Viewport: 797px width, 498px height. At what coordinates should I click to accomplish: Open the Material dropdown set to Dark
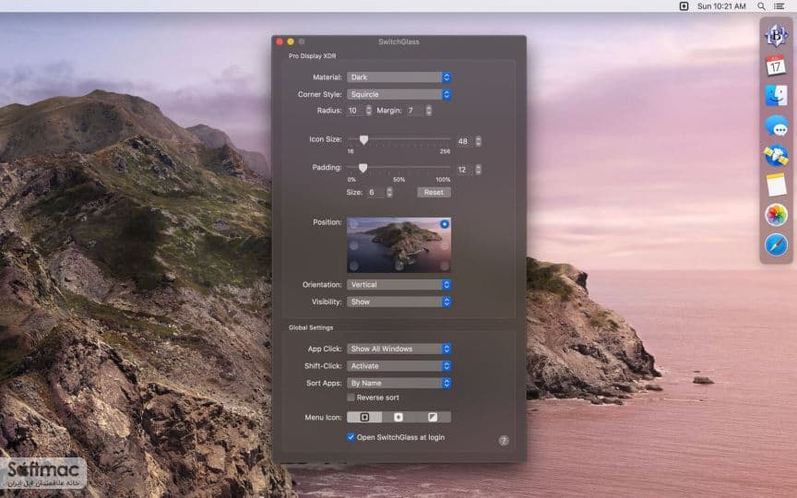(399, 77)
